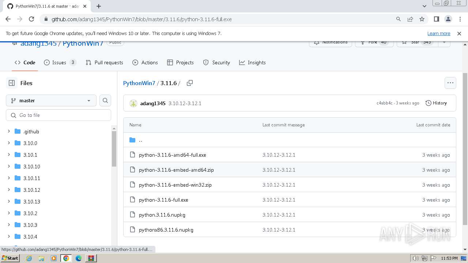Screen dimensions: 468x263
Task: Click the zoom magnifier icon in address bar
Action: (399, 19)
